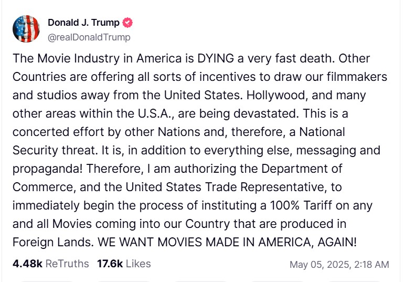Image resolution: width=404 pixels, height=282 pixels.
Task: Click the 4.48k ReTruths number
Action: (27, 264)
